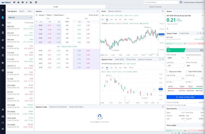This screenshot has width=205, height=134.
Task: Click the lock icon in the bottom status bar
Action: pos(176,133)
